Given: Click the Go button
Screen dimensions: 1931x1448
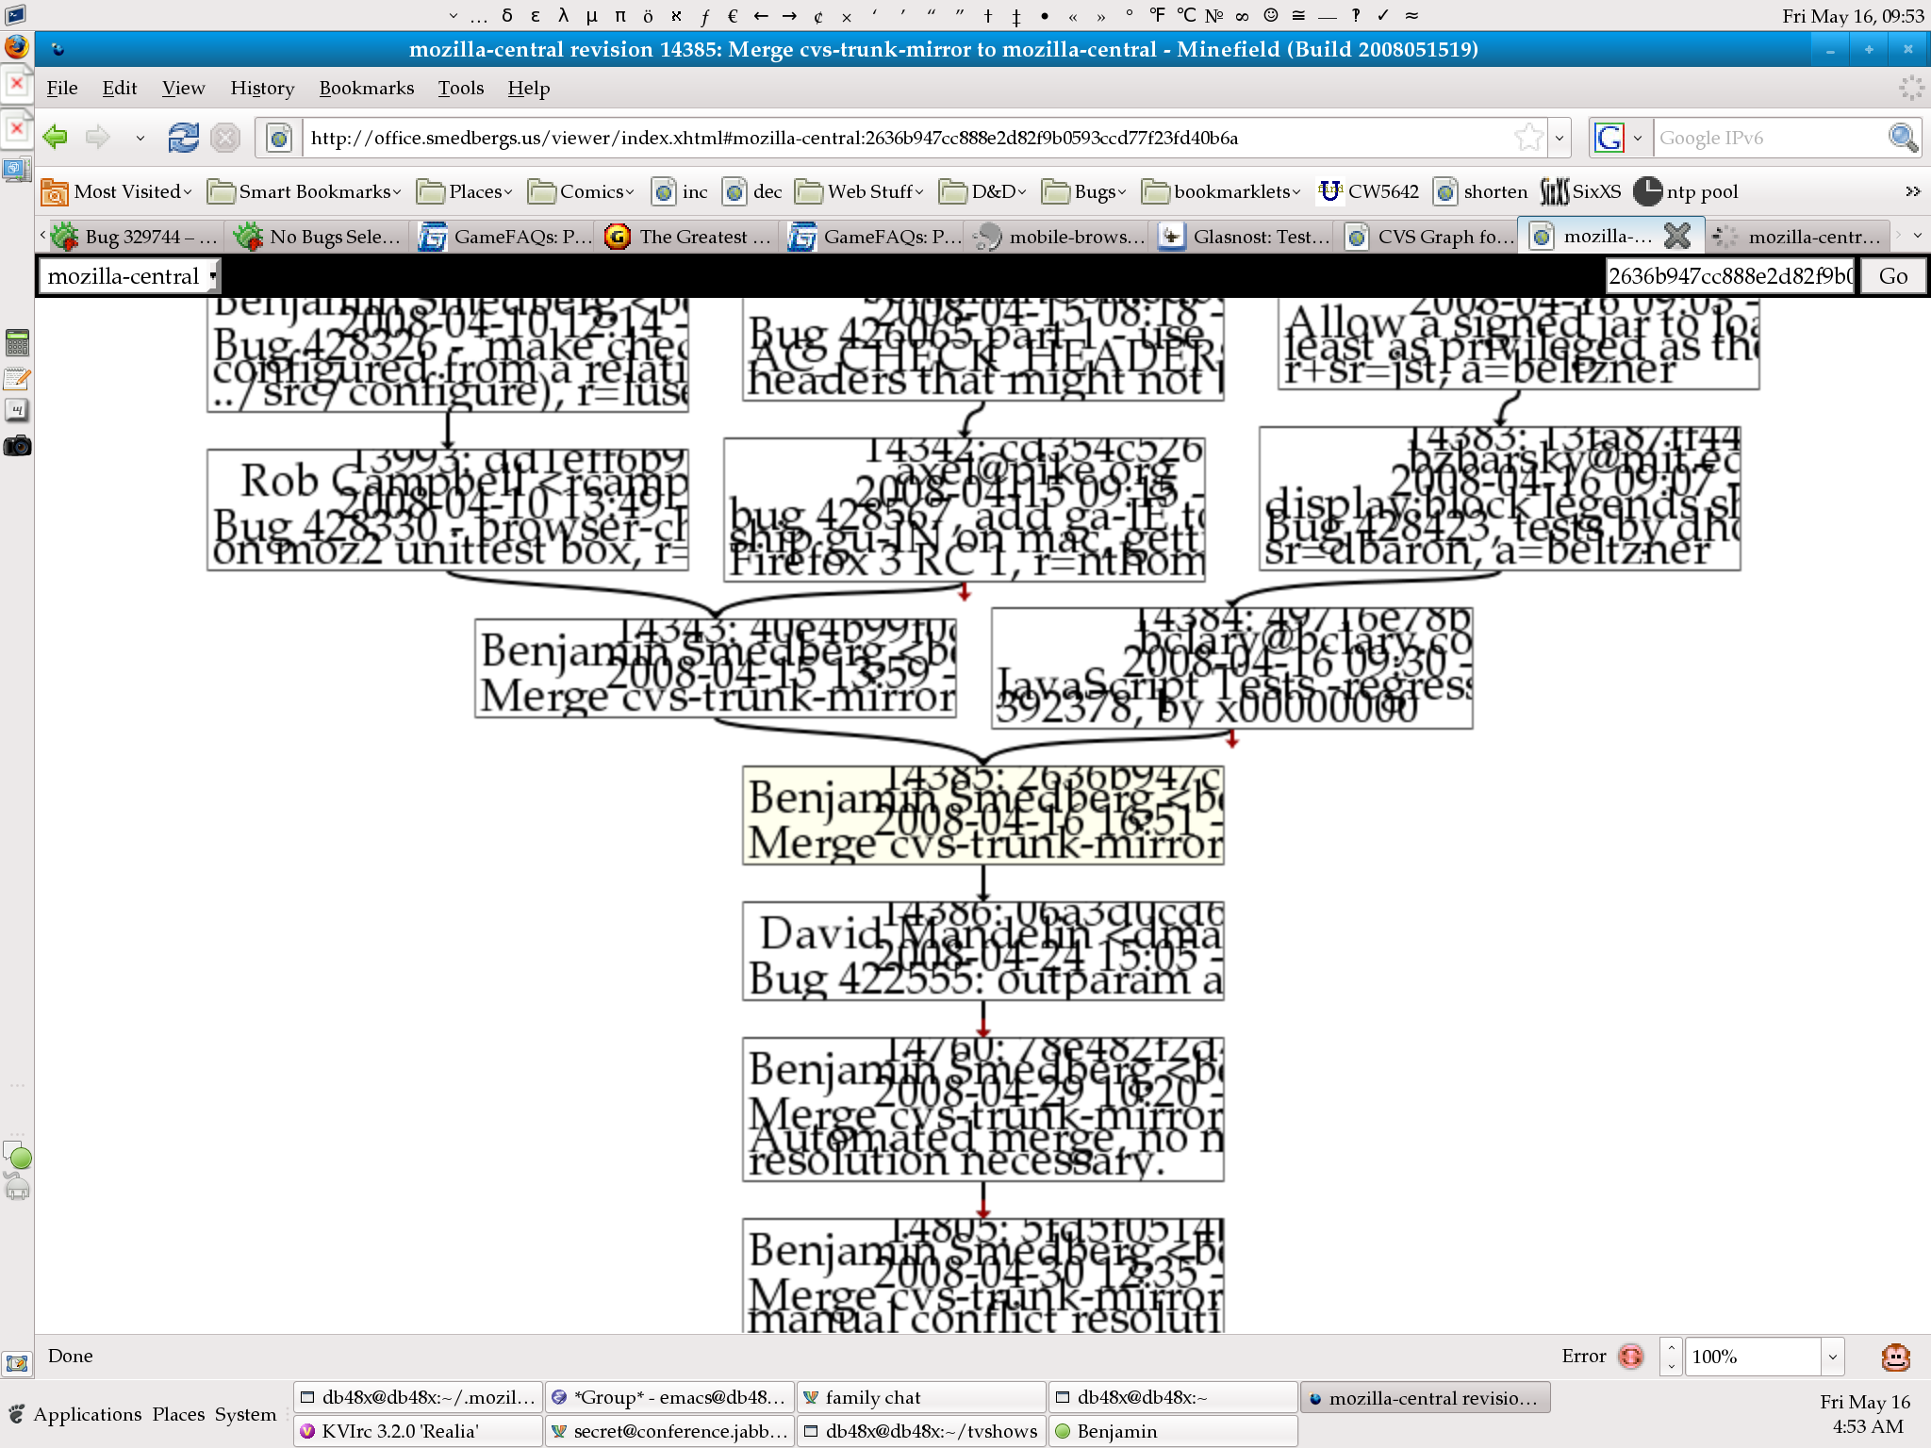Looking at the screenshot, I should click(x=1892, y=276).
